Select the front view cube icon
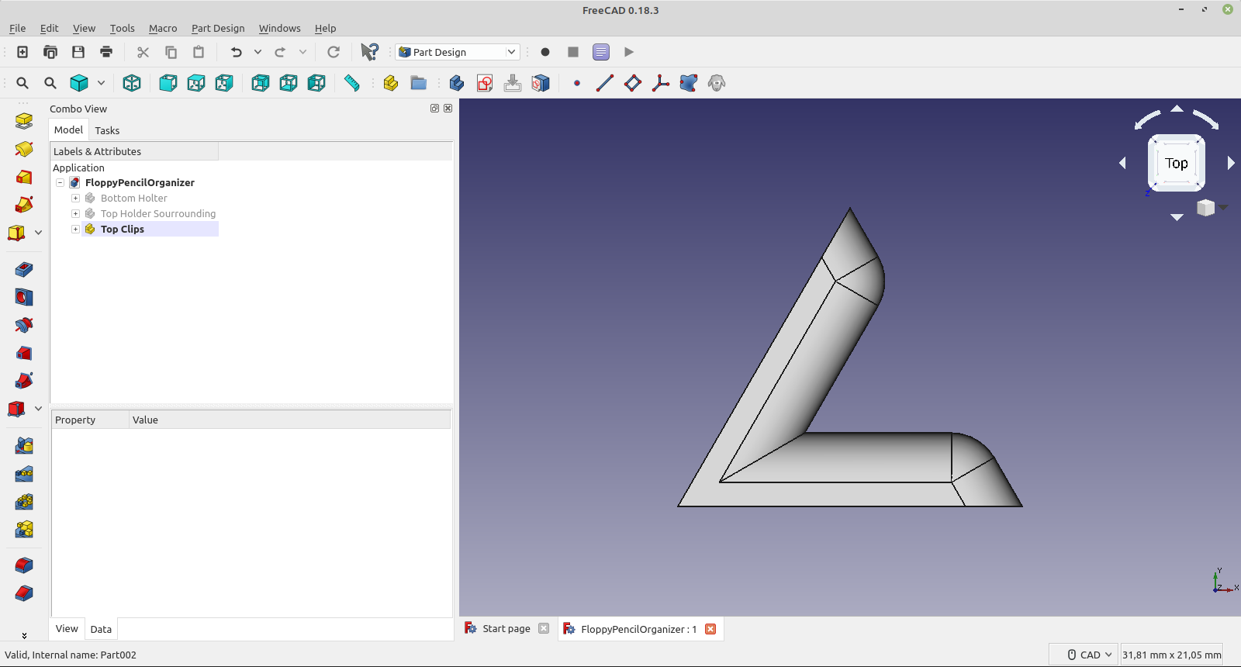This screenshot has height=667, width=1241. pyautogui.click(x=168, y=83)
